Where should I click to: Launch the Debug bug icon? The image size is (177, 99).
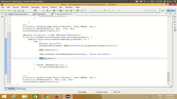click(48, 10)
